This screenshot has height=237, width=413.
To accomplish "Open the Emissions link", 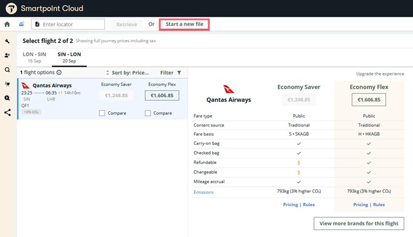I will pyautogui.click(x=203, y=192).
